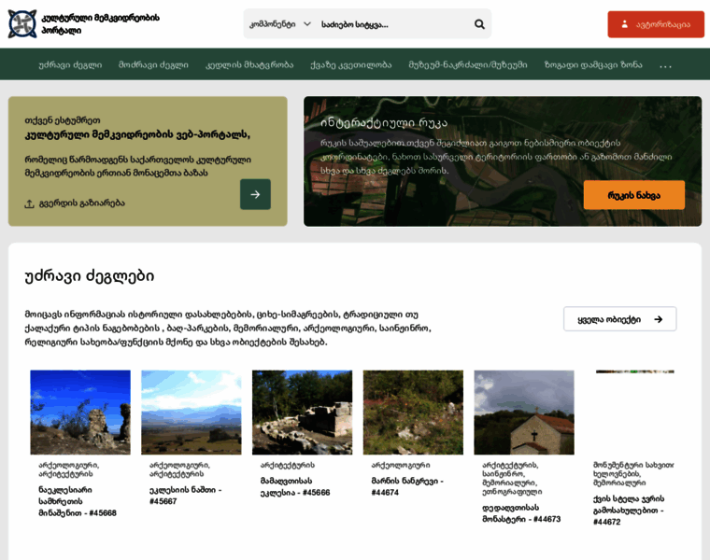The image size is (710, 560).
Task: Click the ინტერაქტიული რუკა heading
Action: click(x=384, y=122)
